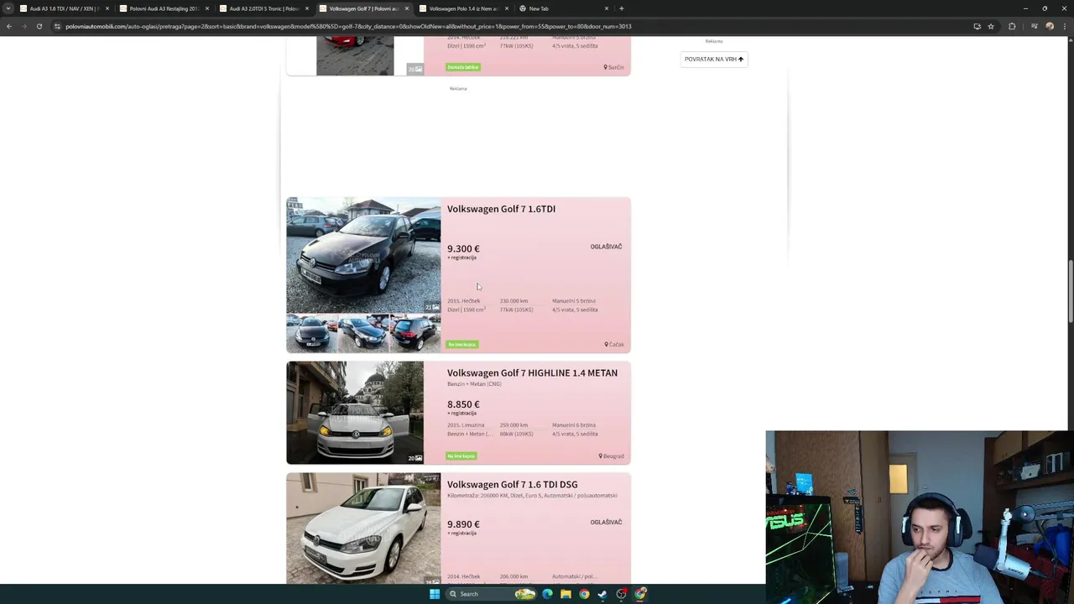The width and height of the screenshot is (1074, 604).
Task: Open the Chrome three-dot menu
Action: [1064, 26]
